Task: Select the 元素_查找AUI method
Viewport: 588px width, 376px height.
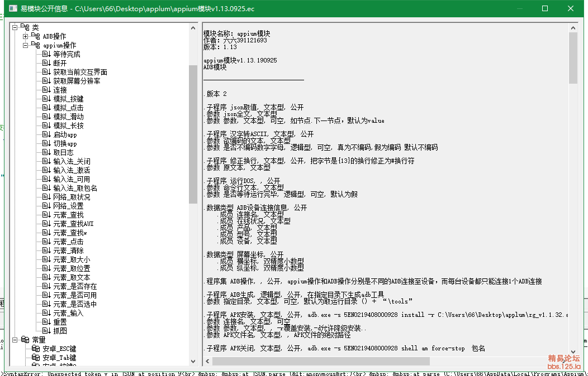Action: click(x=73, y=224)
